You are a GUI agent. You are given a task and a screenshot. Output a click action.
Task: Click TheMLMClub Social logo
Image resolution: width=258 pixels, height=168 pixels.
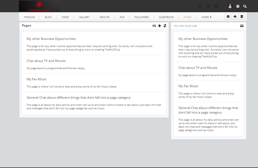click(39, 6)
